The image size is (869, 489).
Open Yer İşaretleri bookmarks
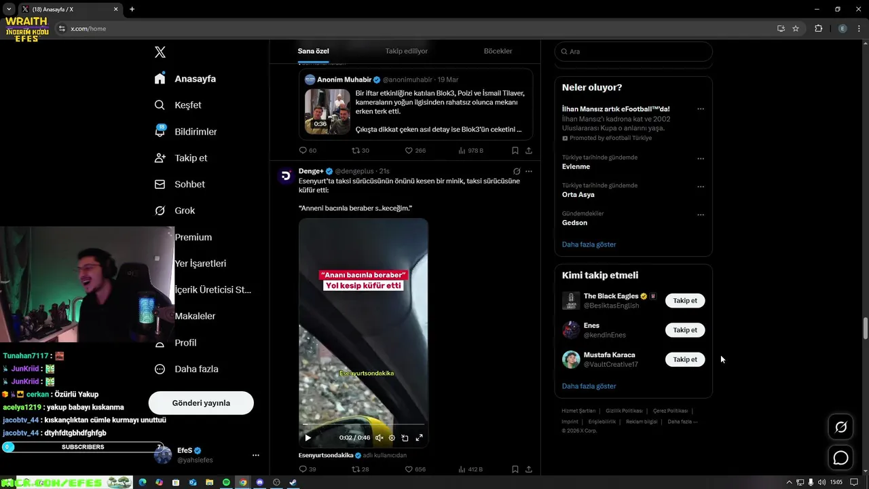point(200,264)
